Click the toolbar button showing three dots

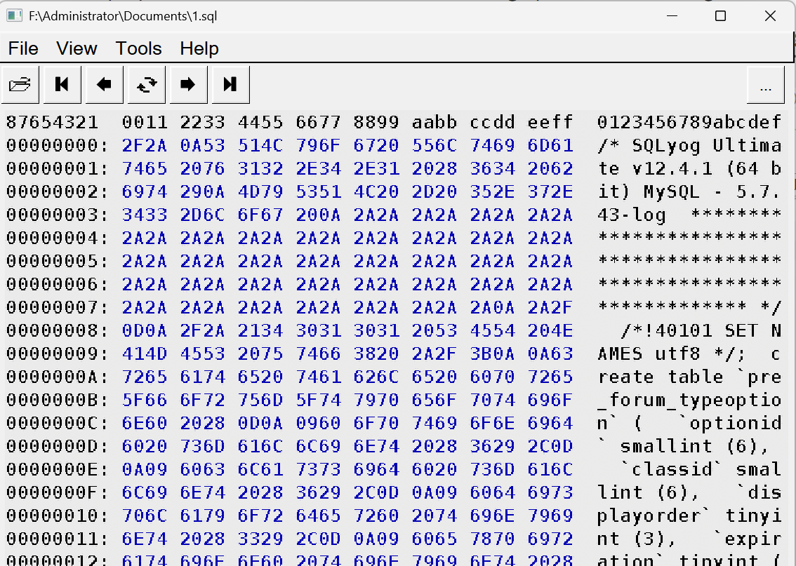(765, 84)
